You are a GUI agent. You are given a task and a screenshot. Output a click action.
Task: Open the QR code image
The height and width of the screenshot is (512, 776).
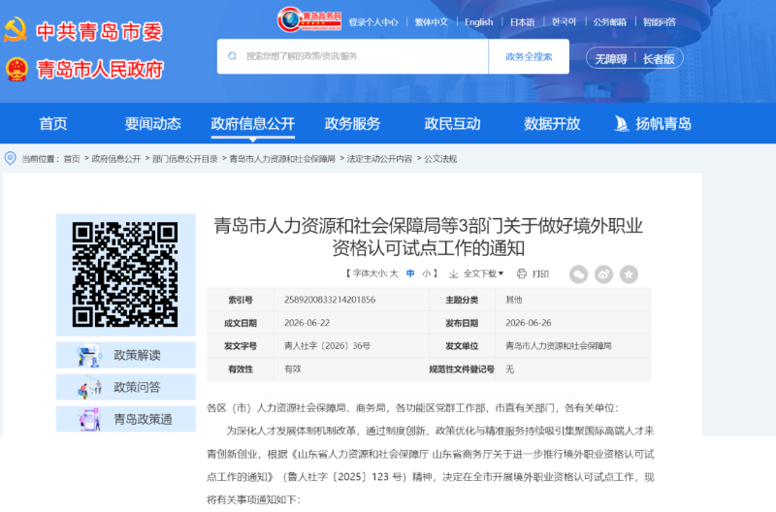125,274
